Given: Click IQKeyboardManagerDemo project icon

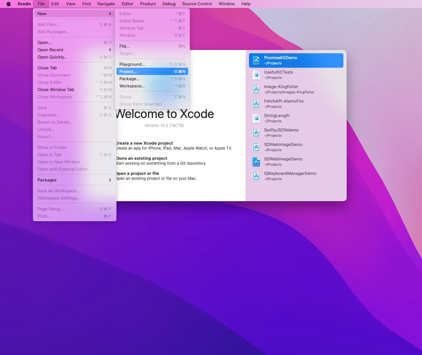Looking at the screenshot, I should 256,176.
